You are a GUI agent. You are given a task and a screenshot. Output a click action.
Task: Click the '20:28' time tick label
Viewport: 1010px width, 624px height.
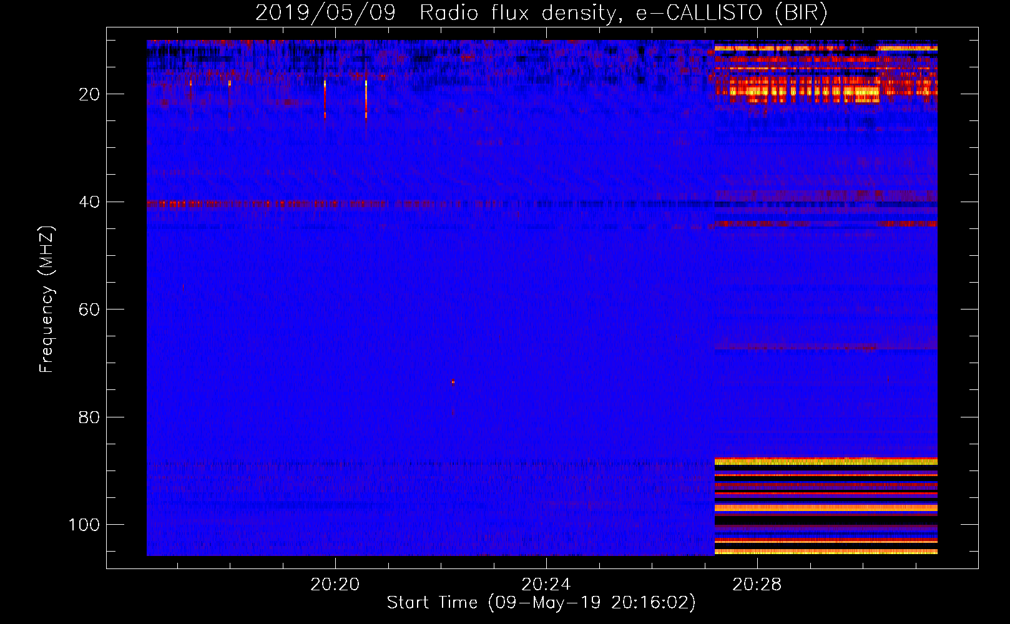757,585
